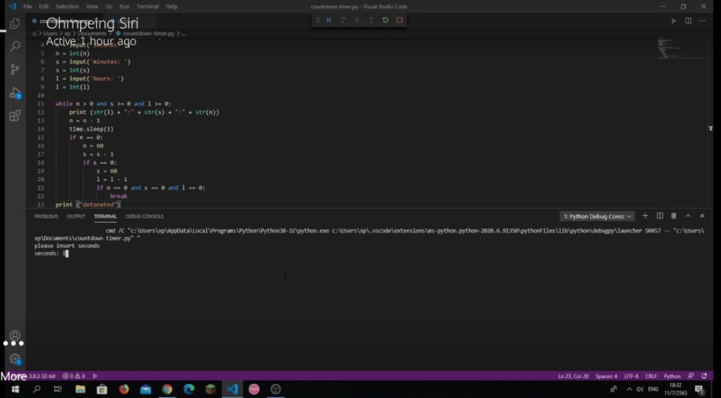The width and height of the screenshot is (721, 398).
Task: Select the TERMINAL panel tab
Action: 105,216
